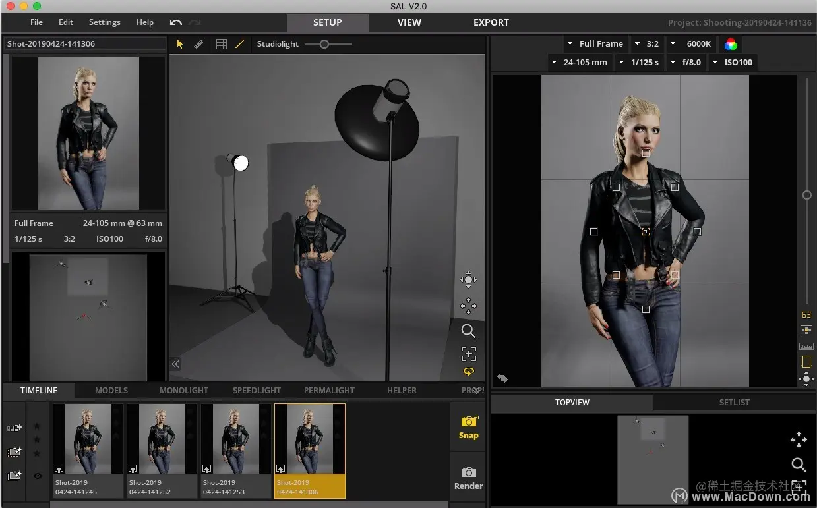
Task: Collapse panel with double chevron icon
Action: (175, 364)
